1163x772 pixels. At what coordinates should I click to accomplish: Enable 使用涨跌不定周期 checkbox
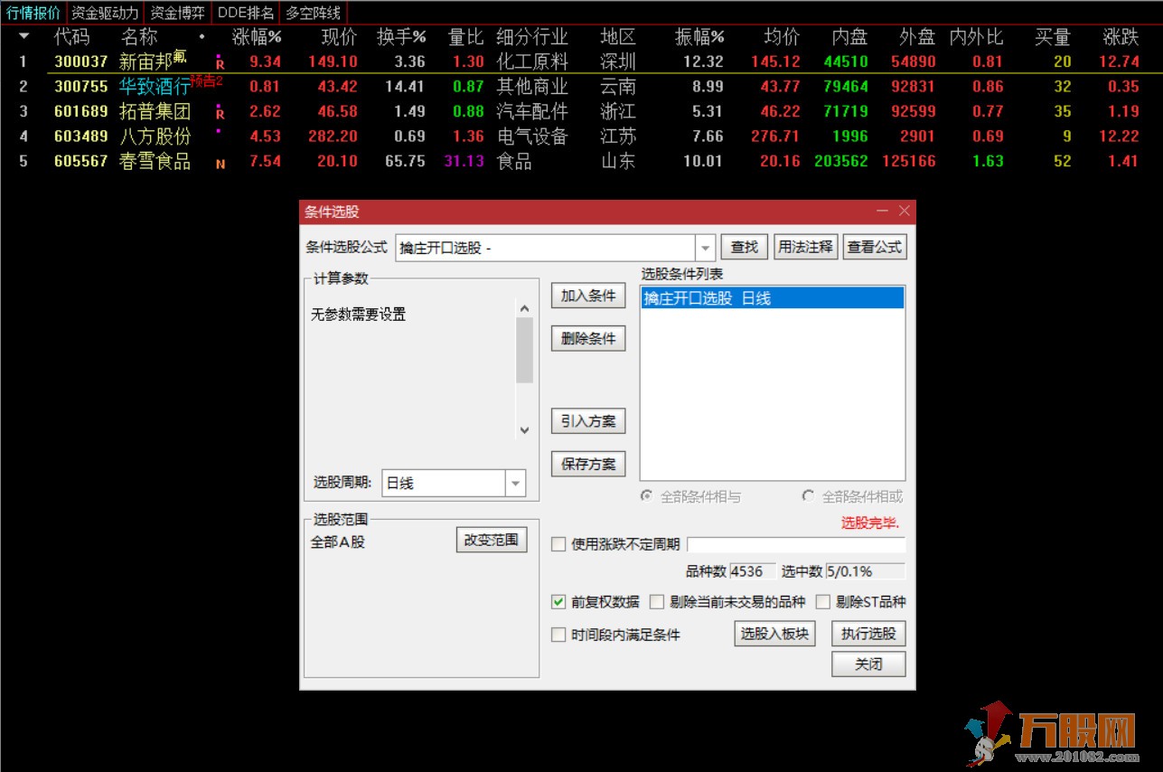coord(558,544)
